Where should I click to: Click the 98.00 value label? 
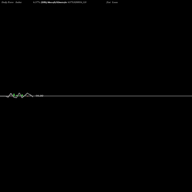pyautogui.click(x=40, y=96)
